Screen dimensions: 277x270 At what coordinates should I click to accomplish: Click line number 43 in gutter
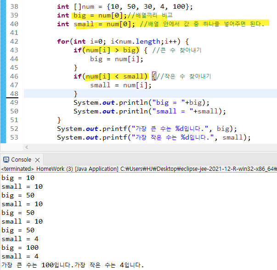tap(14, 50)
